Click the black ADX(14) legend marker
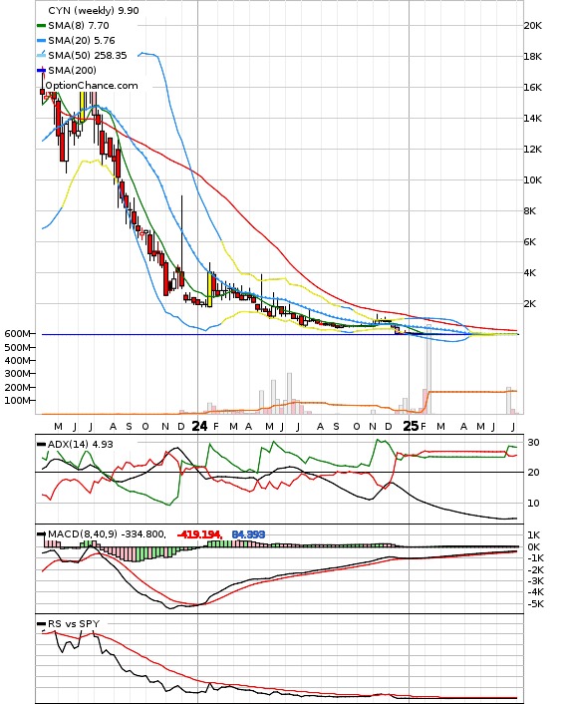This screenshot has width=564, height=704. tap(41, 445)
